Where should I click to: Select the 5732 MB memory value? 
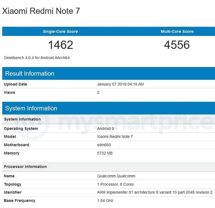click(x=105, y=153)
